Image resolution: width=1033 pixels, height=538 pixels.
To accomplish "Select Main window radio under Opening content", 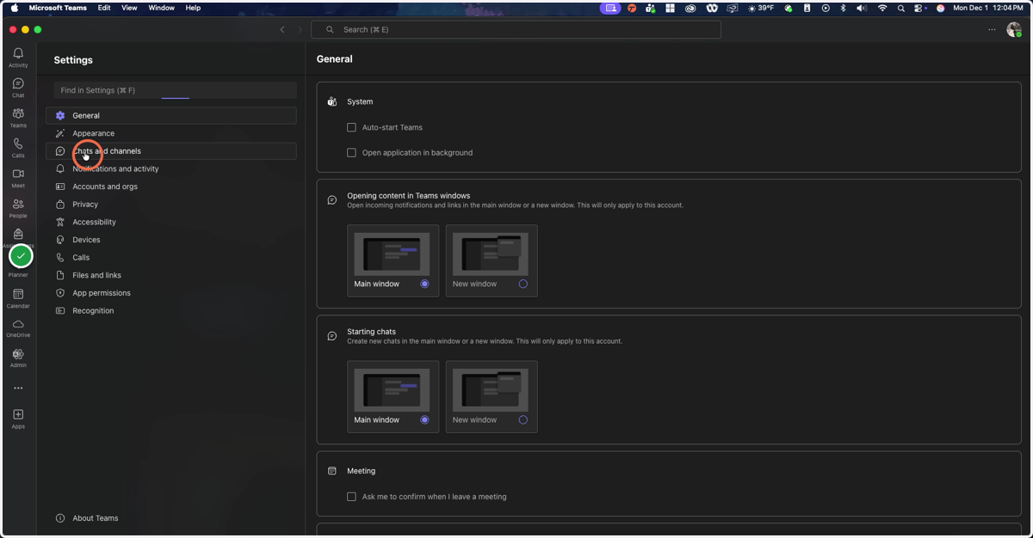I will [424, 284].
